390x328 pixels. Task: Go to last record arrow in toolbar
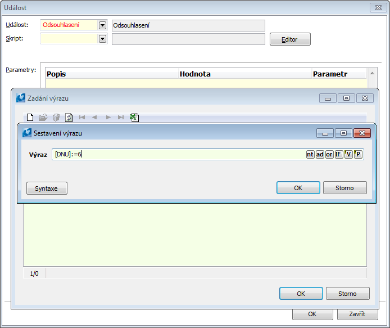click(121, 117)
